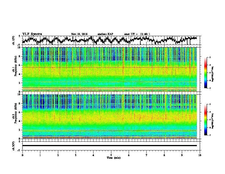Viewport: 225px width, 174px height.
Task: Click the 'VLF Spectra' title text
Action: pyautogui.click(x=32, y=34)
